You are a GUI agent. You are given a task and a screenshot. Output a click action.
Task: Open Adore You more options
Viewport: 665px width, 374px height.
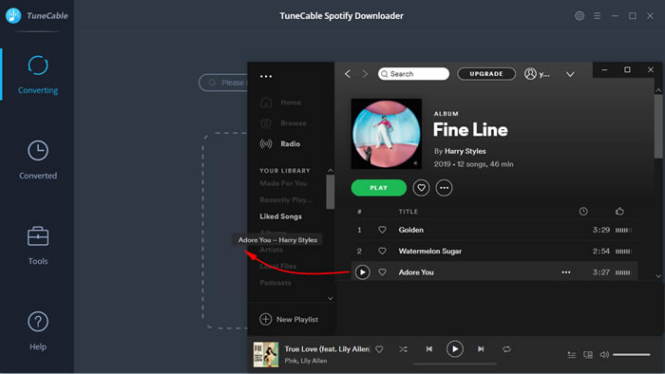pos(566,272)
